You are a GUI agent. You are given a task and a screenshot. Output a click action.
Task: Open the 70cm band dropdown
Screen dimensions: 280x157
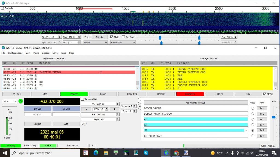(x=10, y=101)
